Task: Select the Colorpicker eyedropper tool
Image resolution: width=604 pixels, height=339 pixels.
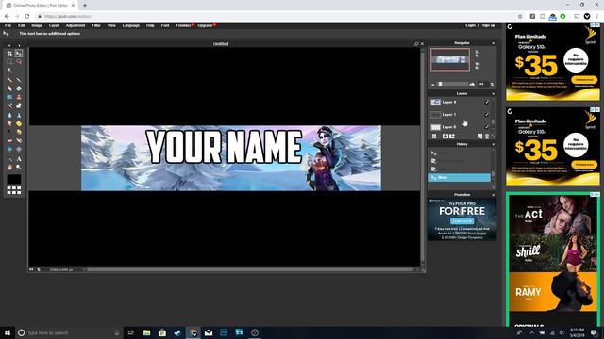Action: point(9,159)
